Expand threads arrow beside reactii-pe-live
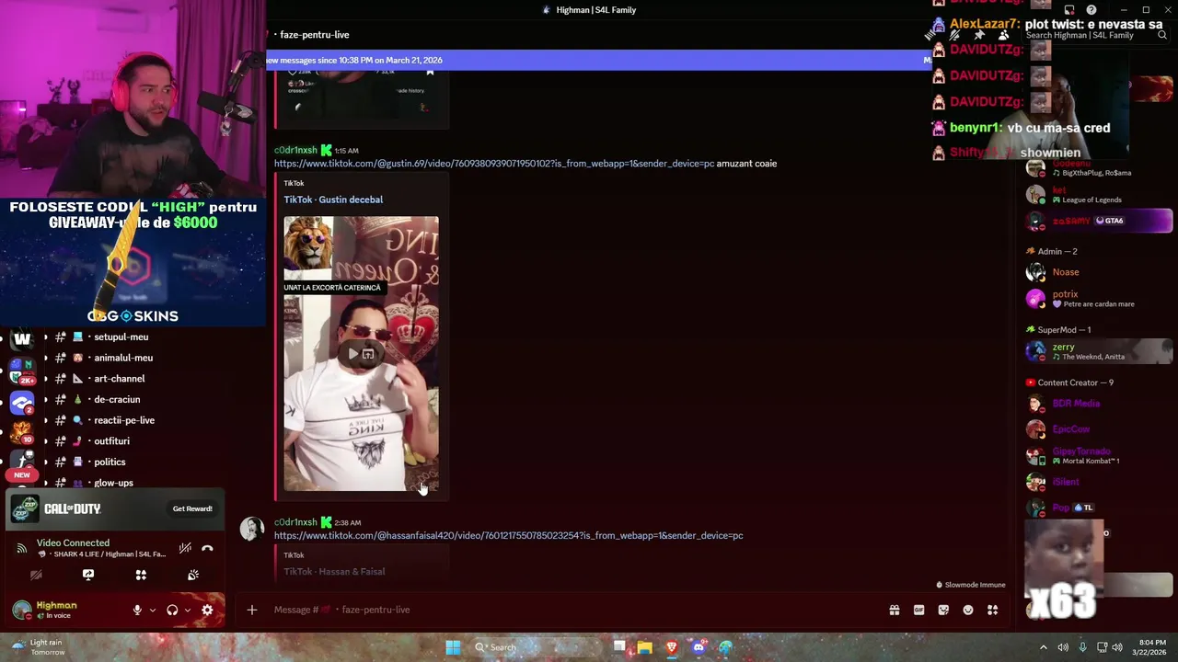 (x=45, y=420)
